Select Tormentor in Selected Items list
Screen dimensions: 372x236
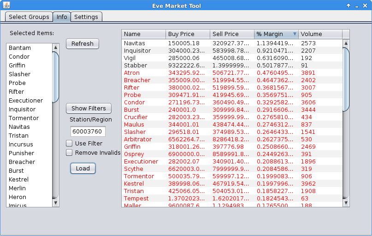click(29, 118)
